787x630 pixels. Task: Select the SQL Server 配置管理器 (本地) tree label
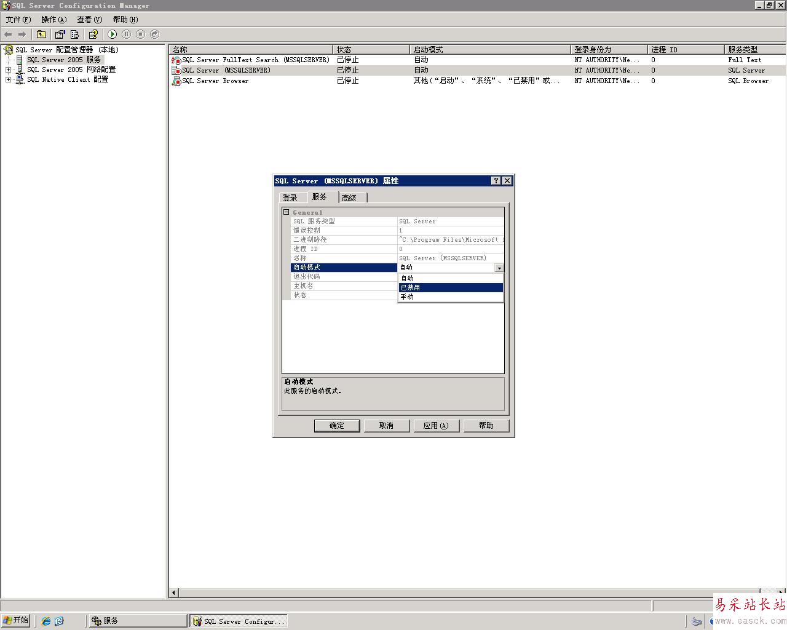pos(67,50)
